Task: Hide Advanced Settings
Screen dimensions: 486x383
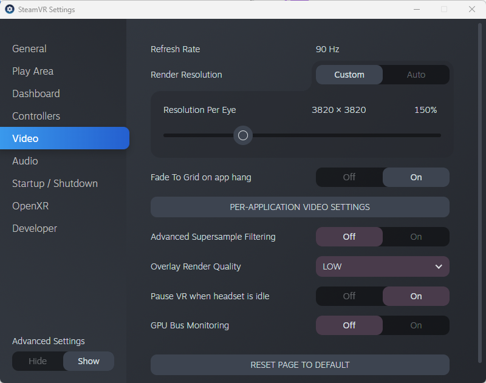Action: tap(38, 361)
